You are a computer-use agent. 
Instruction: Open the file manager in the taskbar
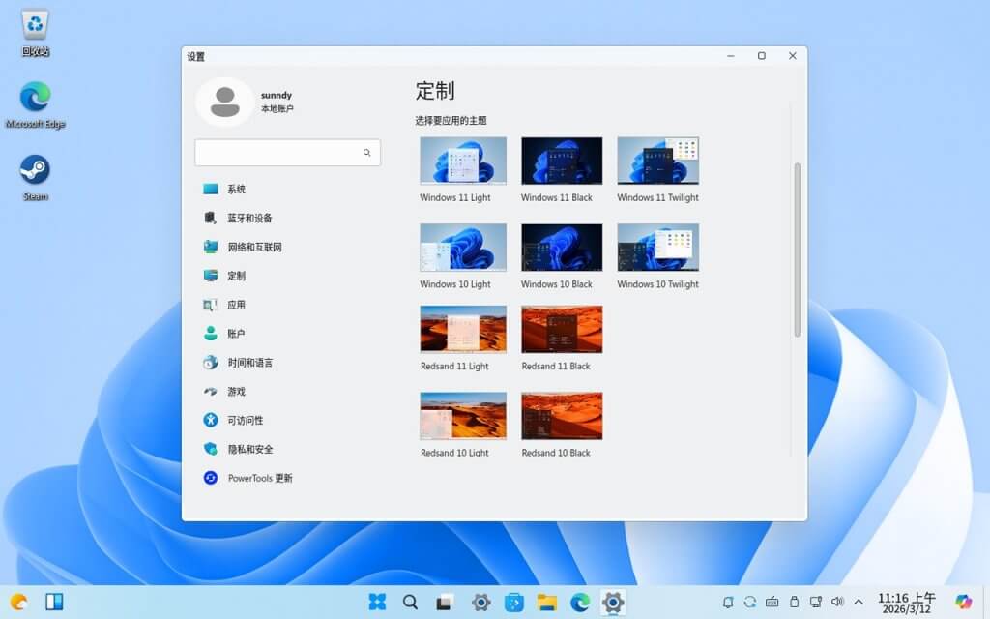[547, 603]
